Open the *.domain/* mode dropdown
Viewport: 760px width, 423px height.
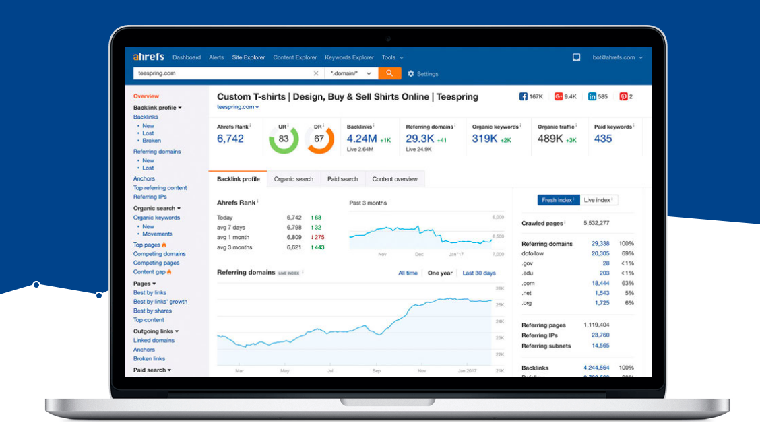(x=351, y=73)
